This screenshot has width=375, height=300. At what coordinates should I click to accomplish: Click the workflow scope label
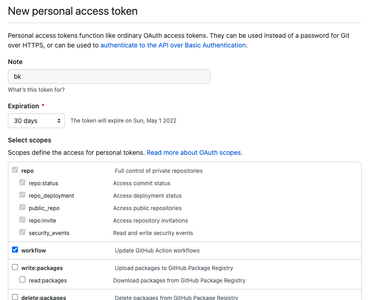click(x=34, y=251)
